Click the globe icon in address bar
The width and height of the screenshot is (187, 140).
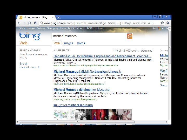[41, 23]
